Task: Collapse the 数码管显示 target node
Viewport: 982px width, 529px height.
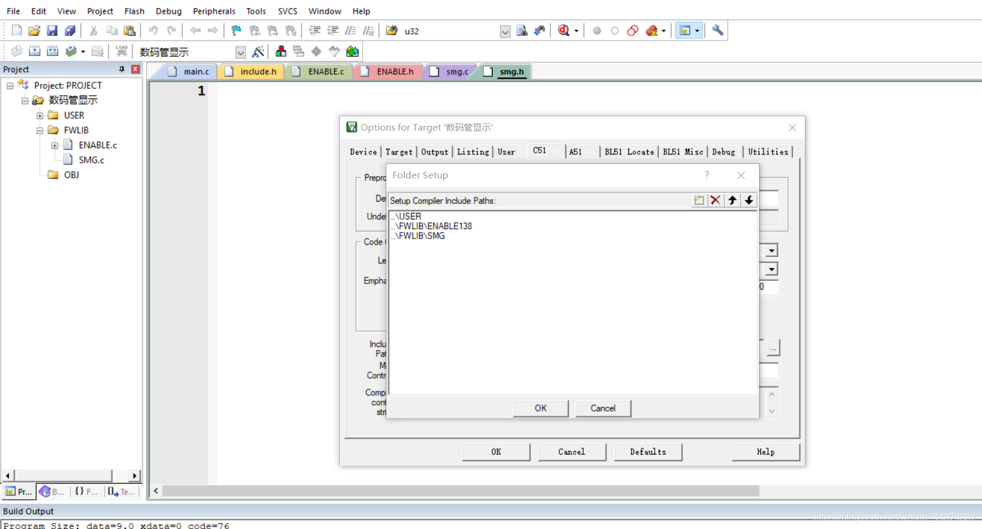Action: (25, 101)
